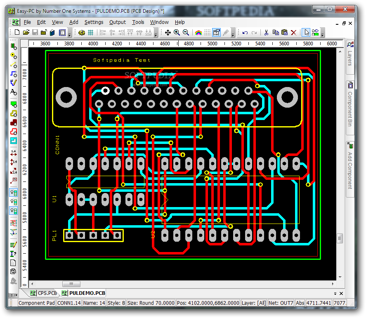Image resolution: width=366 pixels, height=318 pixels.
Task: Choose the Add Pad tool
Action: (x=14, y=56)
